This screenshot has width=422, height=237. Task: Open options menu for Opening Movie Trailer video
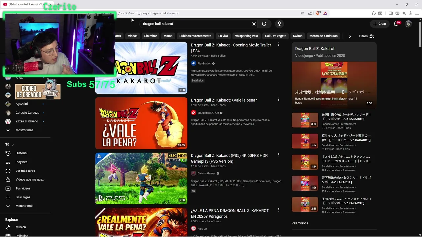279,44
